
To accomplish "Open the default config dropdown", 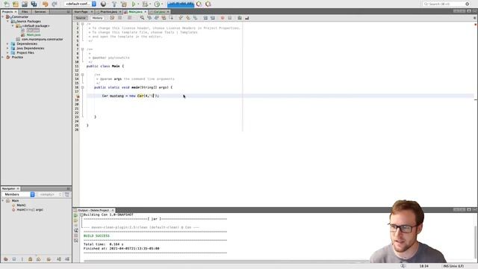I will 81,4.
